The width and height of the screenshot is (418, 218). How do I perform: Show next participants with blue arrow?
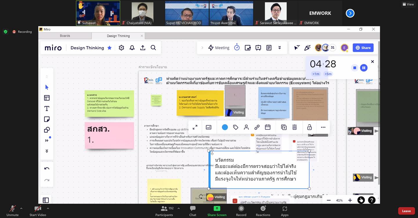pos(350,13)
